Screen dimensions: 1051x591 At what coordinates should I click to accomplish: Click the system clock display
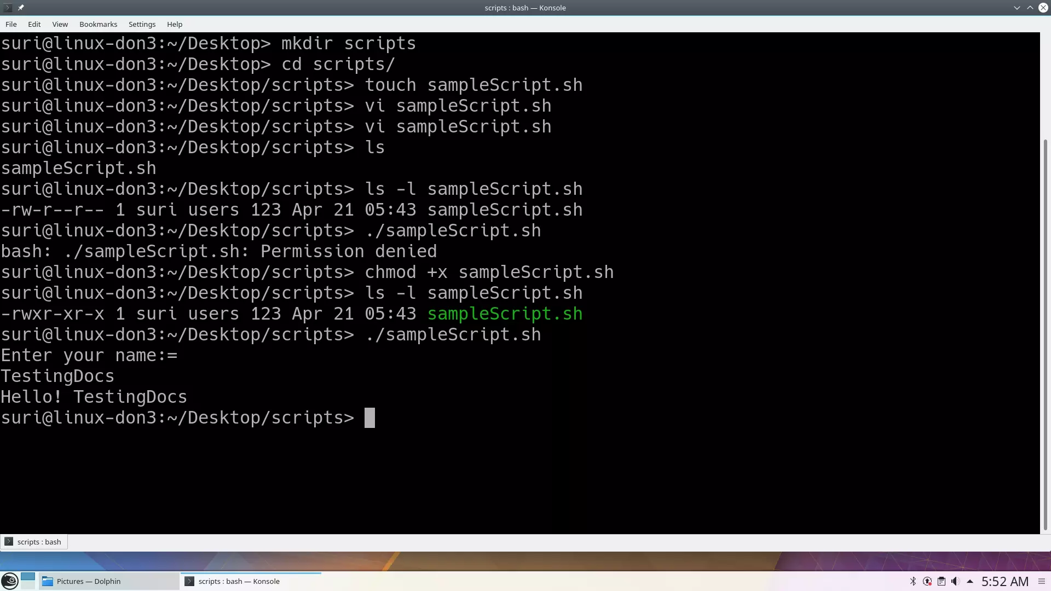[x=1005, y=581]
